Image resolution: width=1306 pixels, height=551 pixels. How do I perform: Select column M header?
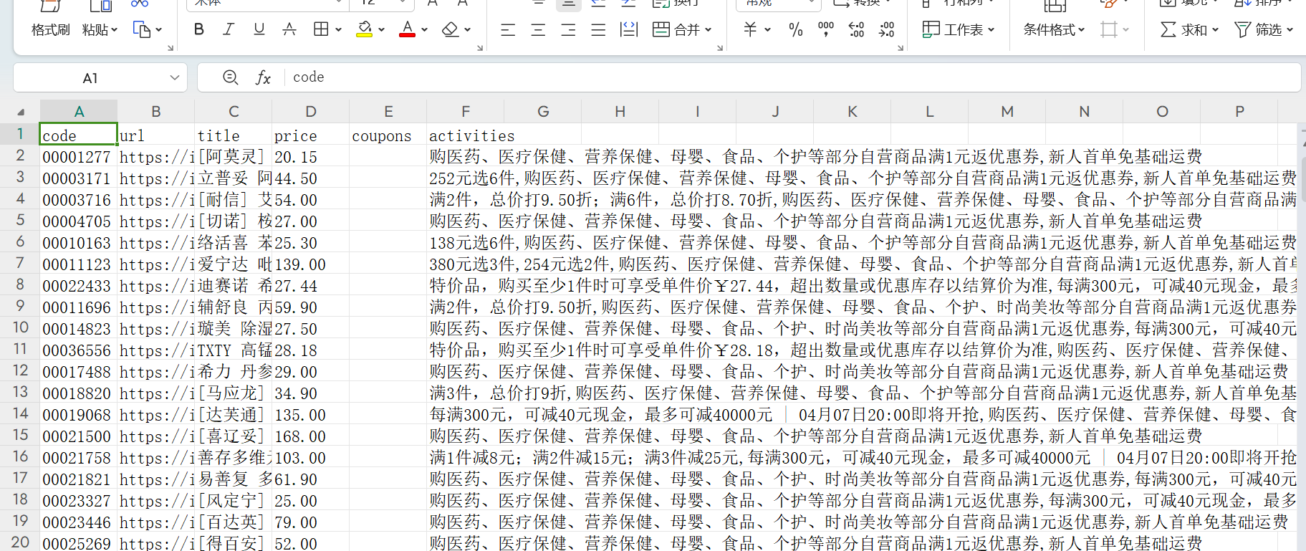1007,112
